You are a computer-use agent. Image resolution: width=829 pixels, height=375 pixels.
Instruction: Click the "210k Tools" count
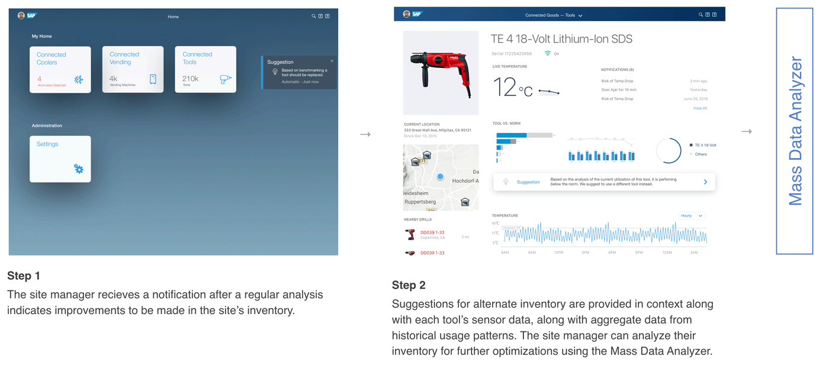pos(191,81)
